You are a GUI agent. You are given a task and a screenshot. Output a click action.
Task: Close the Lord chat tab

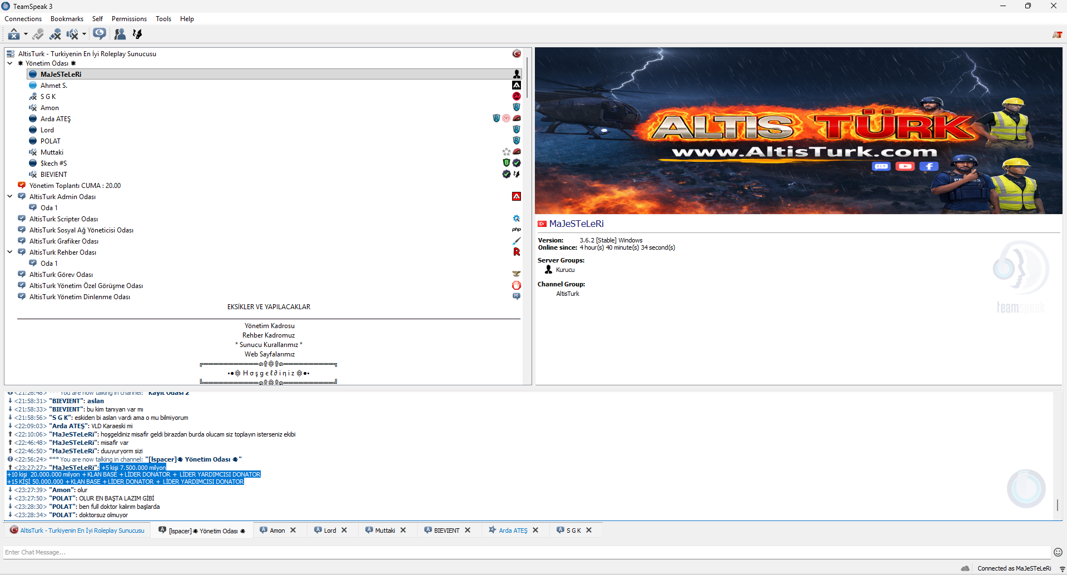click(x=344, y=530)
